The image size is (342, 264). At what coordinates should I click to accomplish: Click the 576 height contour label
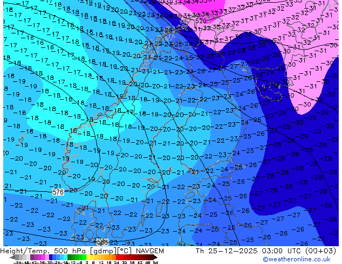pyautogui.click(x=58, y=192)
